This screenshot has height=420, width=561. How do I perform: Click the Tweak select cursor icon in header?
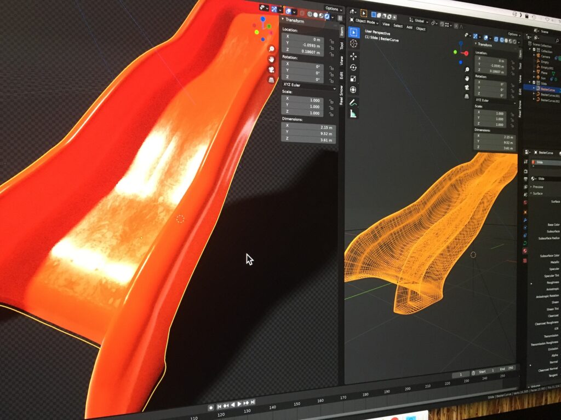tap(364, 13)
